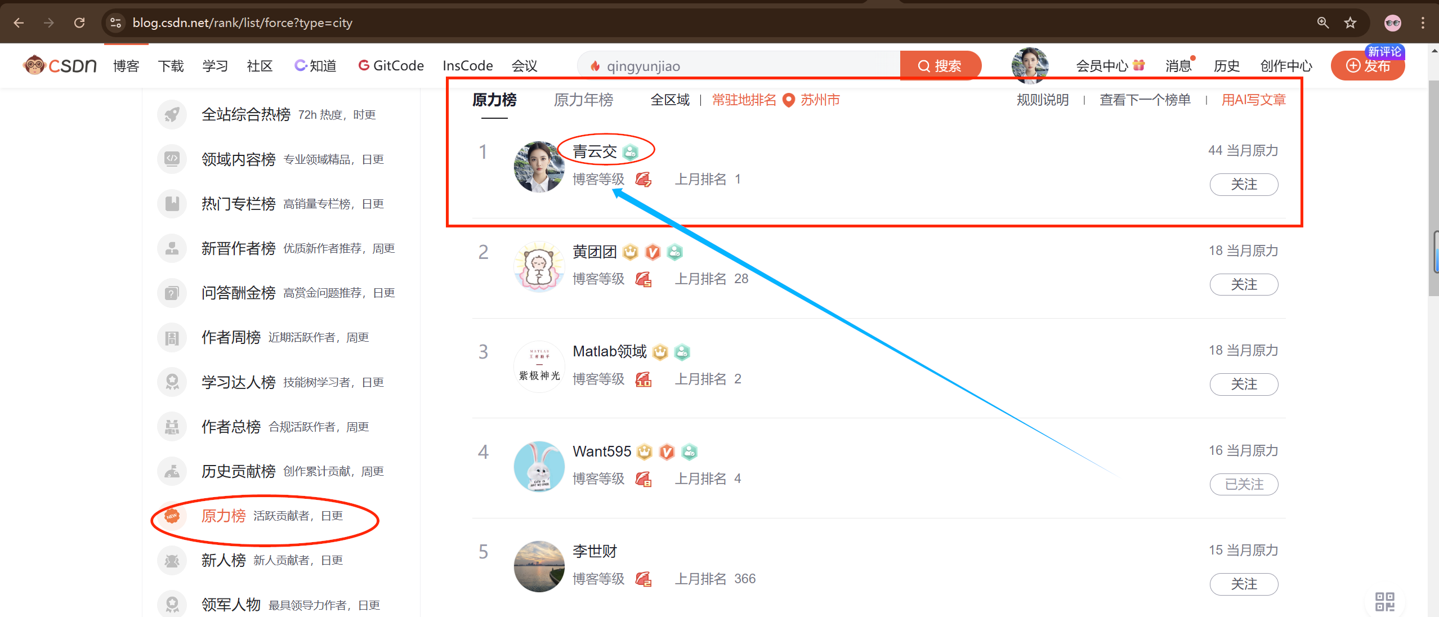Click the zoom magnifier icon in address bar
Screen dimensions: 1439x617
(1322, 23)
